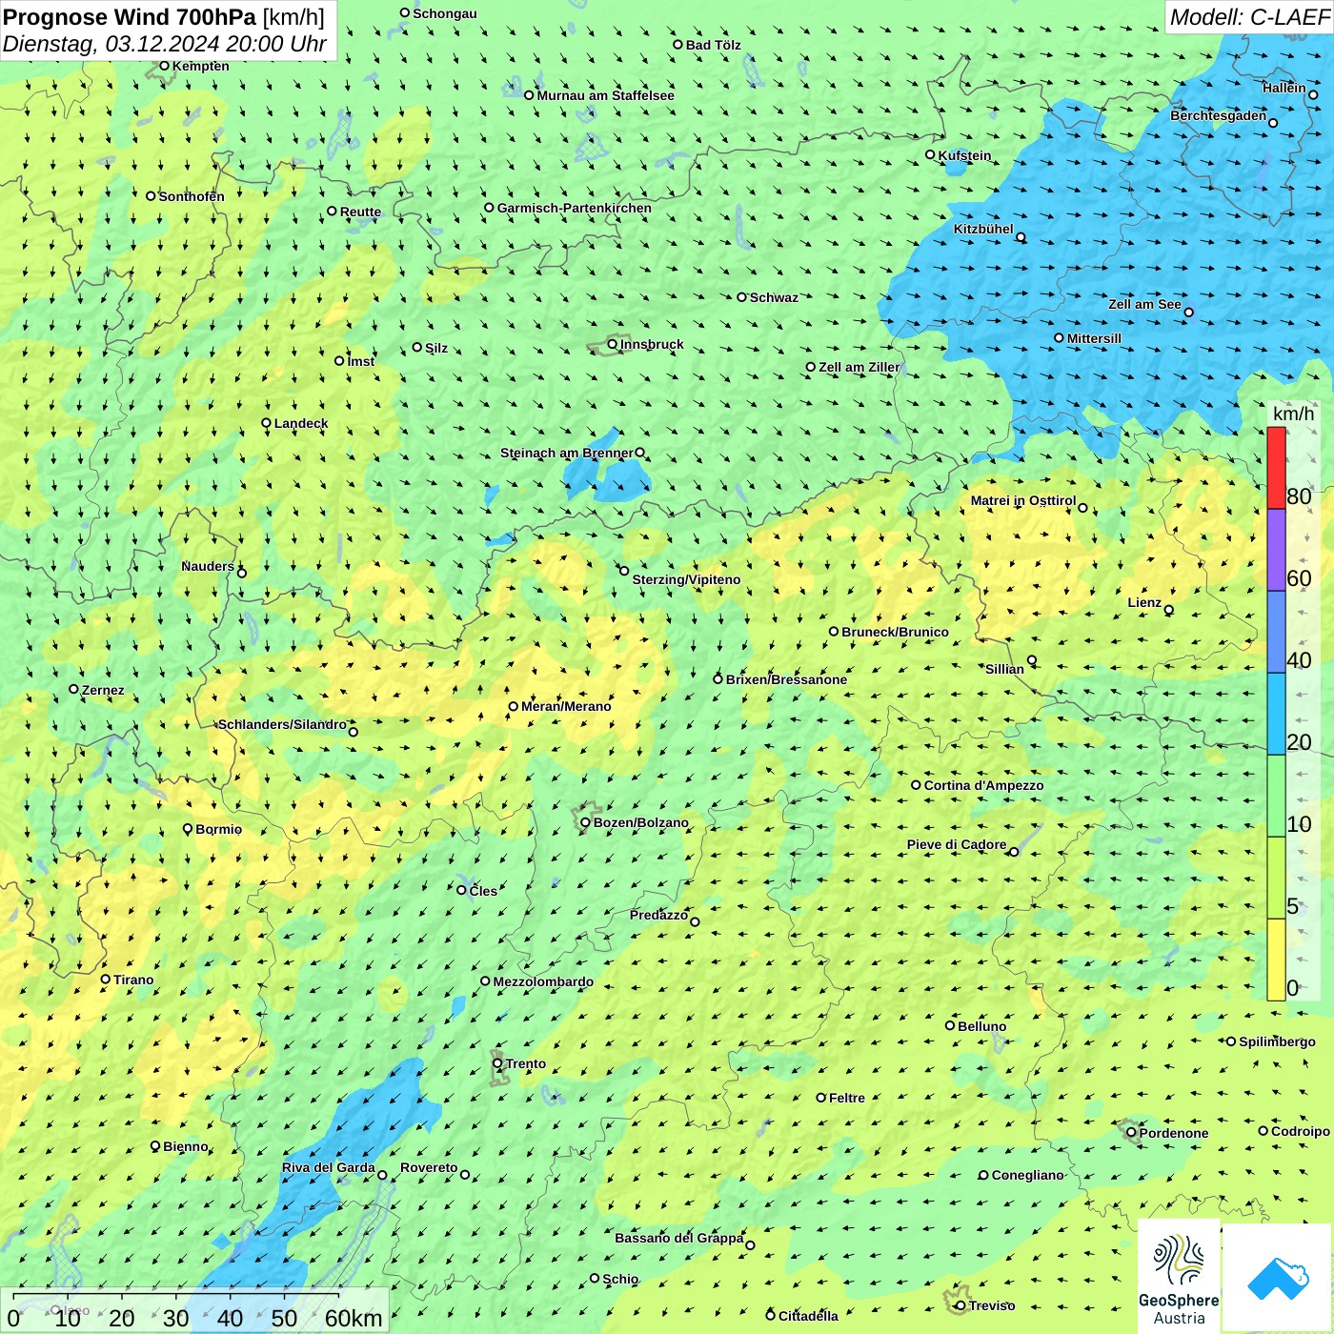Click the 'Cortina d'Ampezzo' label

tap(983, 785)
